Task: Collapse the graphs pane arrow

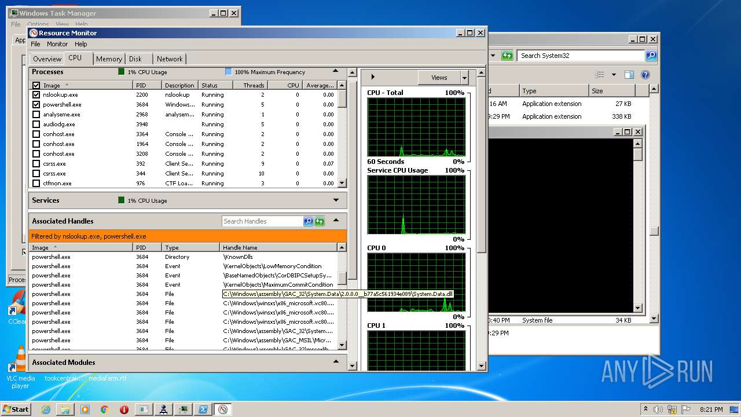Action: [x=373, y=77]
